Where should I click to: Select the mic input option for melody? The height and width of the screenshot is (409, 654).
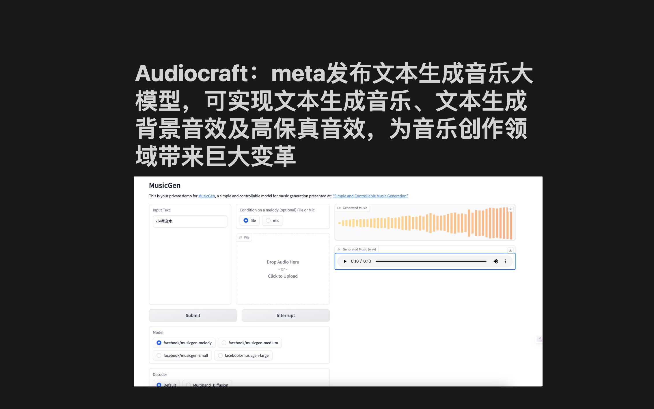(268, 220)
